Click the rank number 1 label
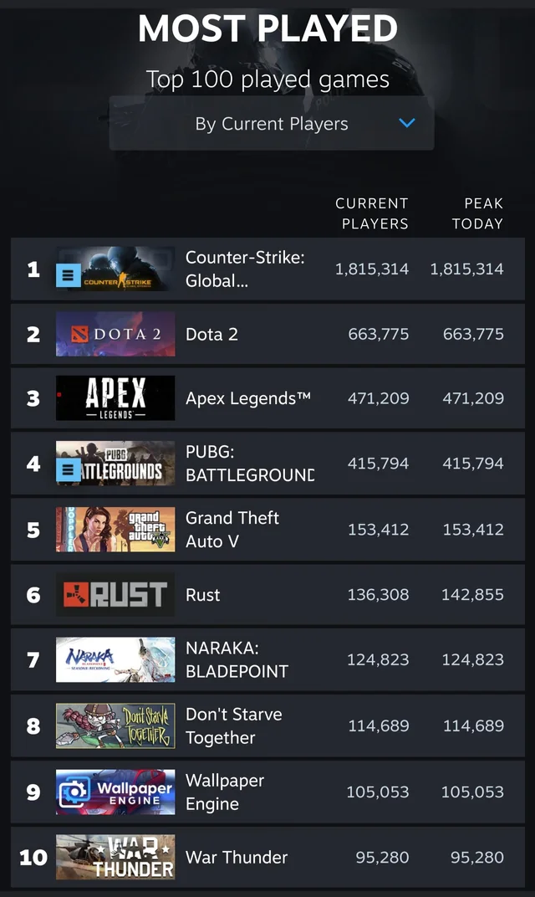 [x=33, y=269]
